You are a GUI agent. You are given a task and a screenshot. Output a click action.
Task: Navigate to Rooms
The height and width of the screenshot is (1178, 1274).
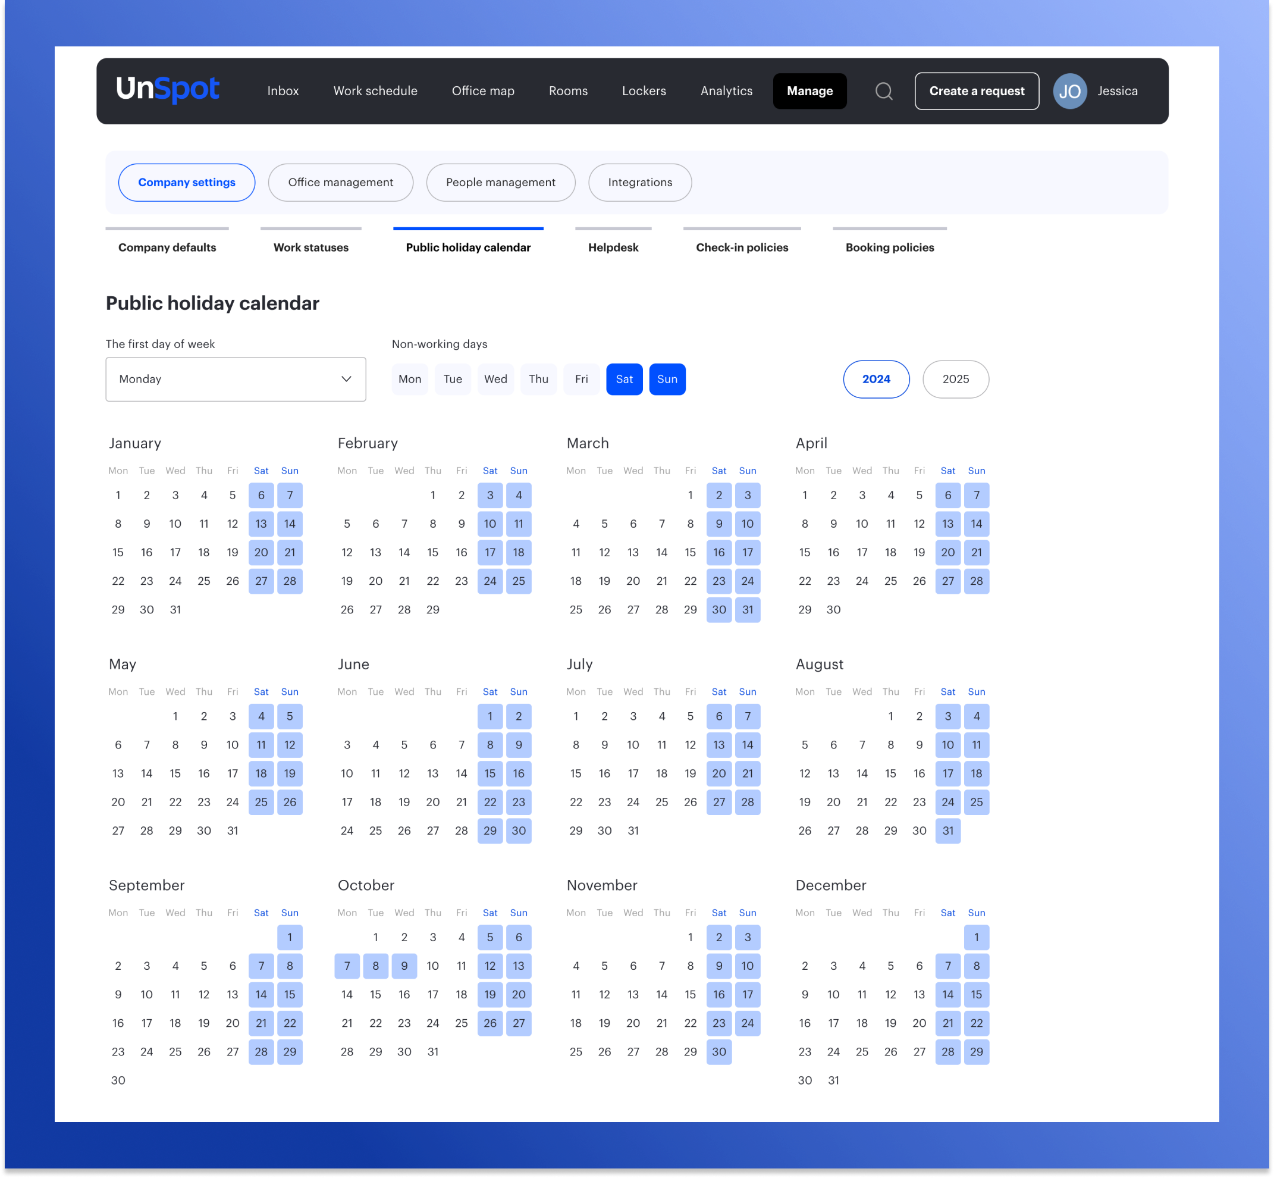[569, 91]
